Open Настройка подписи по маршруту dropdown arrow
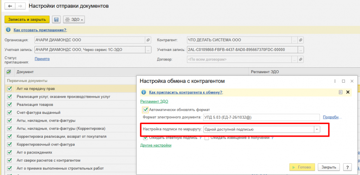This screenshot has height=175, width=360. click(317, 129)
